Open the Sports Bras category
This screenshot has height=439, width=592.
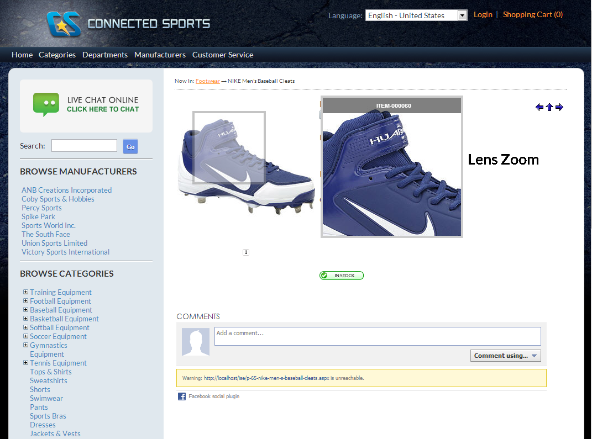click(48, 416)
